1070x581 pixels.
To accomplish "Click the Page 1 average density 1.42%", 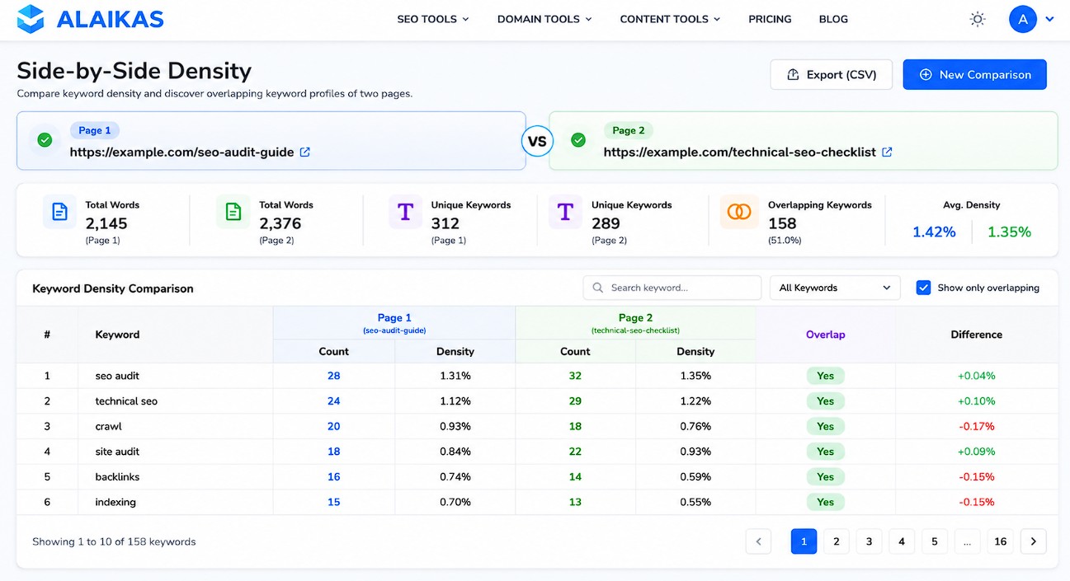I will [x=934, y=232].
